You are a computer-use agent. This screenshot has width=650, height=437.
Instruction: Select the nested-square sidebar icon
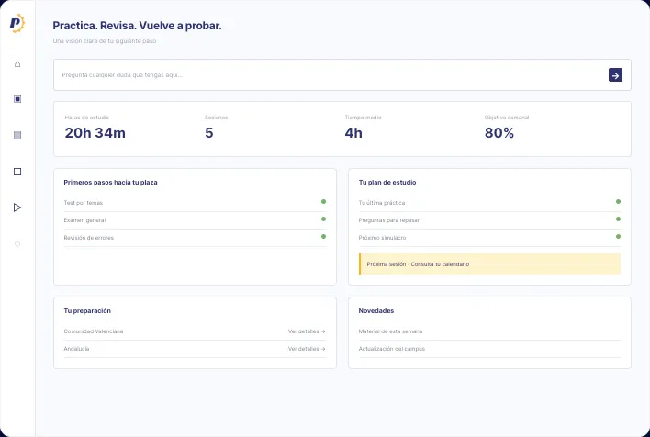(x=17, y=99)
